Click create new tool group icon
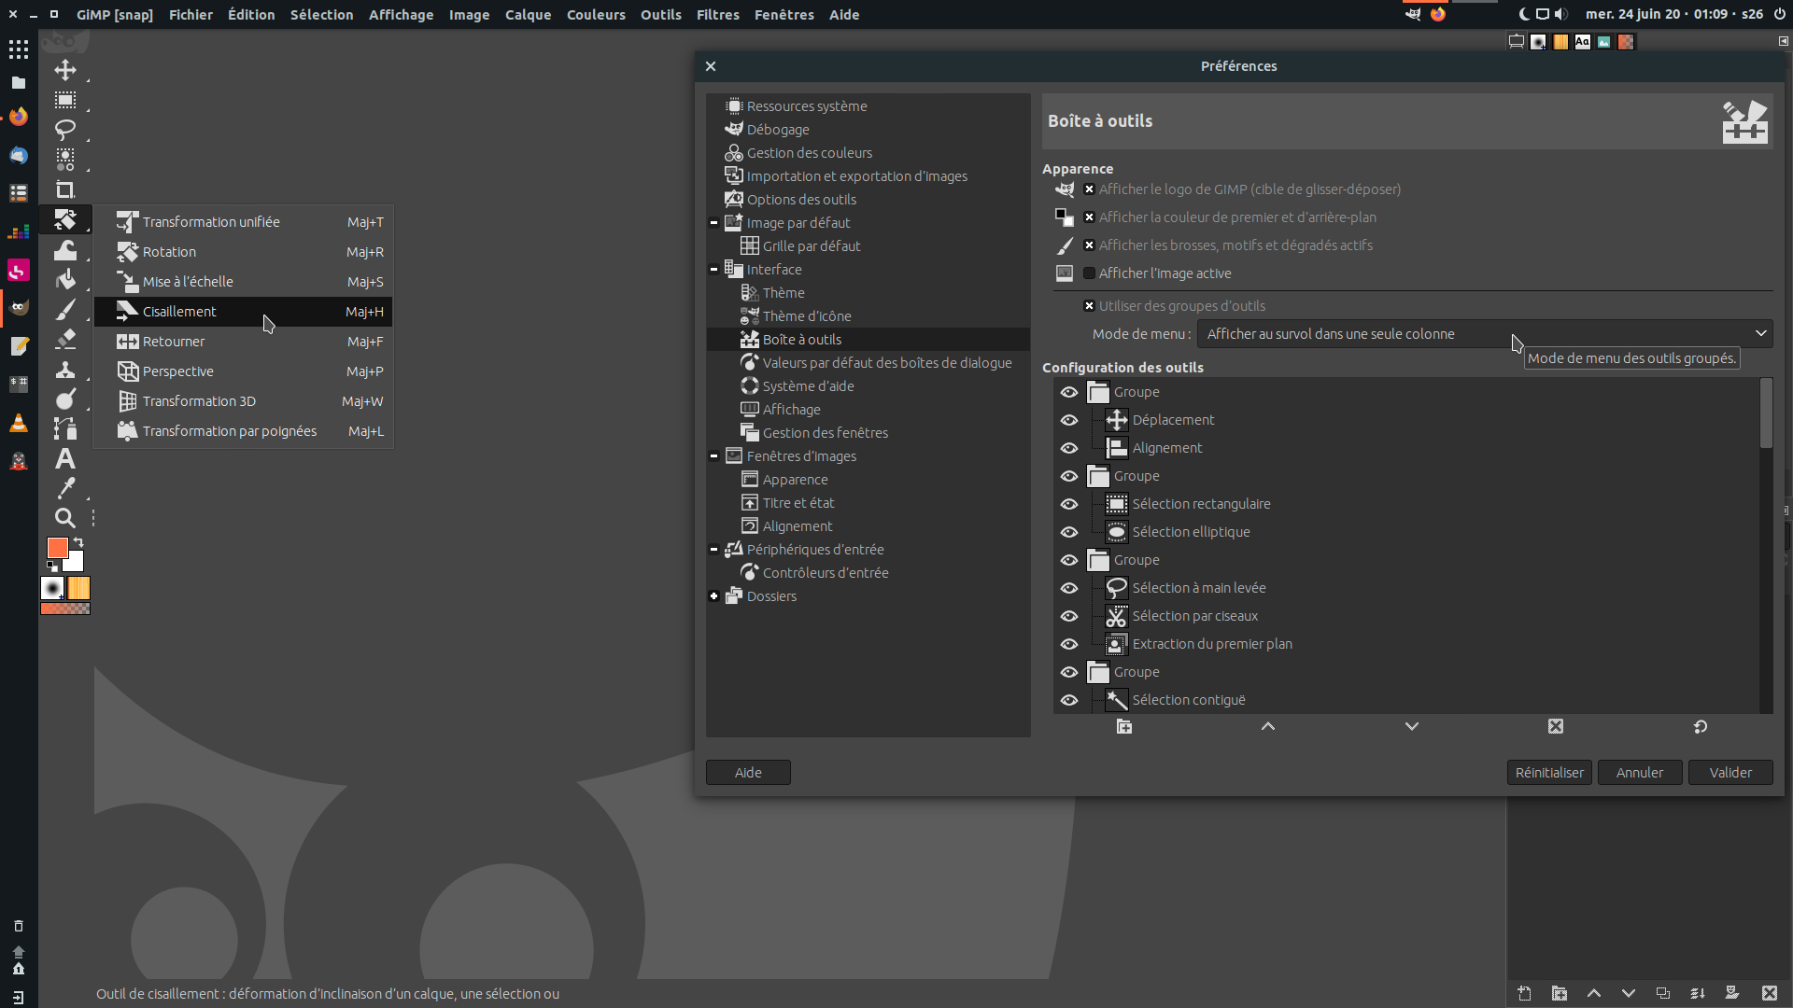Viewport: 1793px width, 1008px height. (x=1124, y=726)
